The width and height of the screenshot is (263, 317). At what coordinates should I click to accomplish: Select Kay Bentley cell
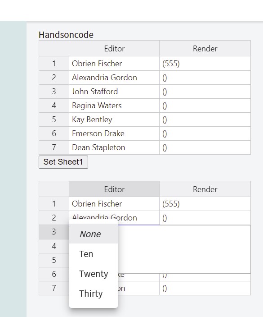114,119
